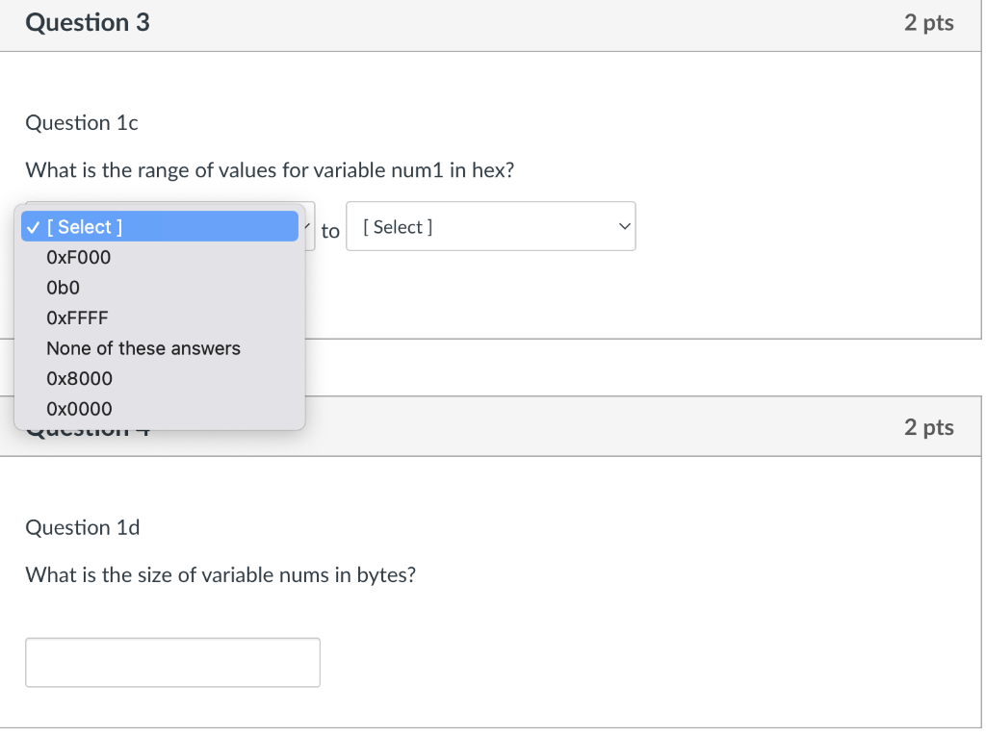Click the answer input field for Question 1d
The width and height of the screenshot is (986, 737).
tap(172, 662)
